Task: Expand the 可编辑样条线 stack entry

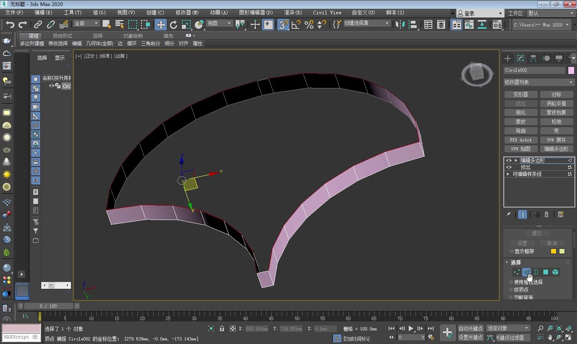Action: tap(508, 174)
